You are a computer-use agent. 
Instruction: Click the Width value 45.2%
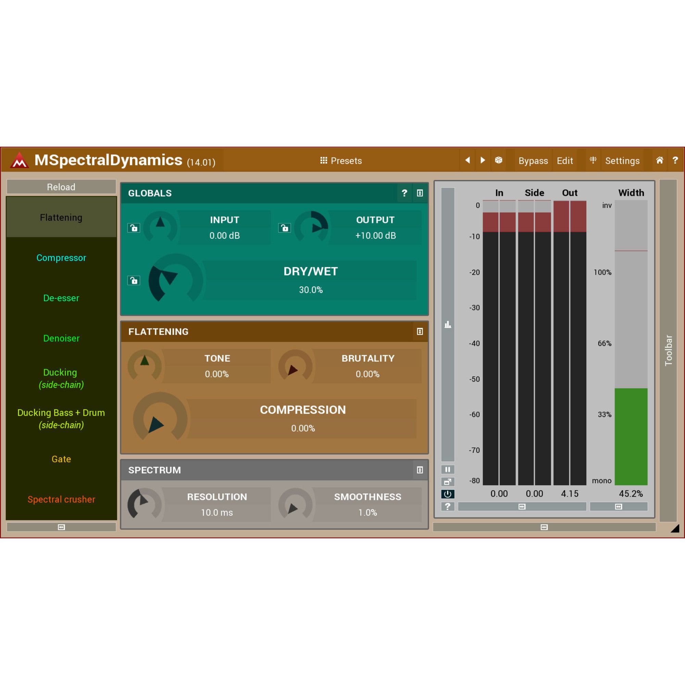point(631,494)
